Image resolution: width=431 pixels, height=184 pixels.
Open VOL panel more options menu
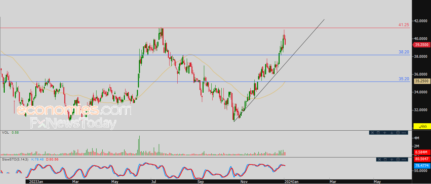(x=404, y=133)
